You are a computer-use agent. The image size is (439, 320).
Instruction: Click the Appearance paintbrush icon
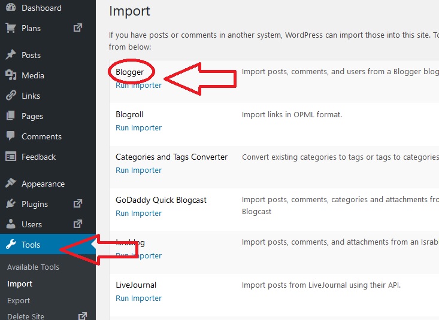click(11, 184)
